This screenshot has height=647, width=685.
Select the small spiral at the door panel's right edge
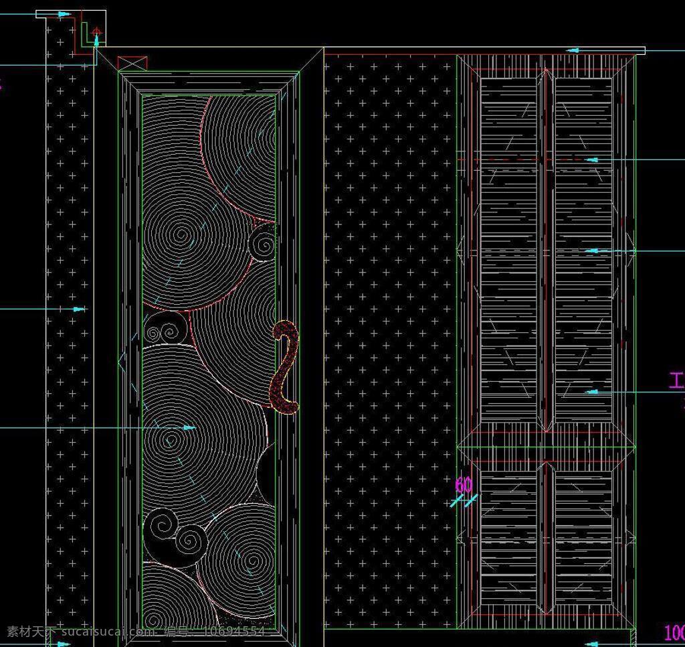262,243
